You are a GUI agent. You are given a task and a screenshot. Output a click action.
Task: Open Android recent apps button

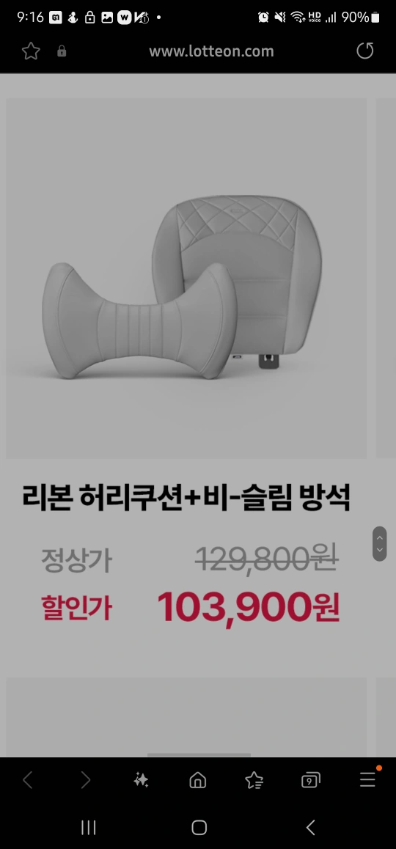tap(88, 827)
